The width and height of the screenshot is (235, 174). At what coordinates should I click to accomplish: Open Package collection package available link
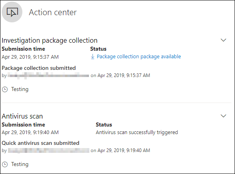(139, 57)
